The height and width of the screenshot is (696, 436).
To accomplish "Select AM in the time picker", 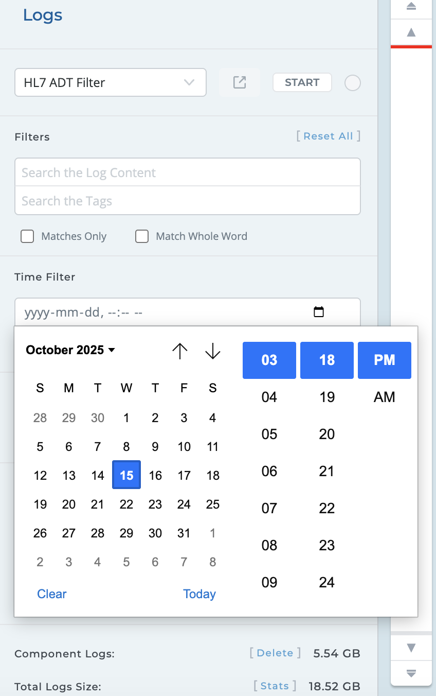I will pyautogui.click(x=384, y=397).
